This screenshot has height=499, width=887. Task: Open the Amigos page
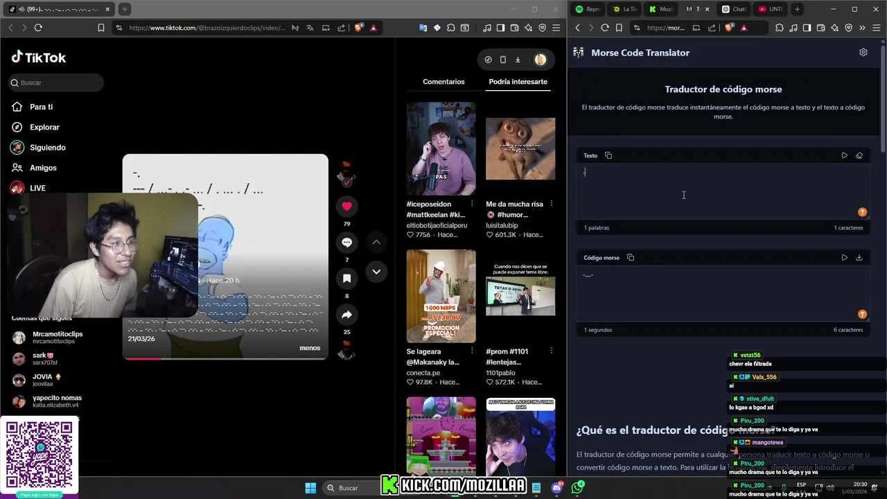pos(43,168)
